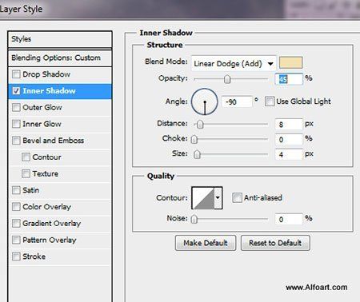Open the shadow color swatch
The width and height of the screenshot is (360, 302).
point(290,63)
